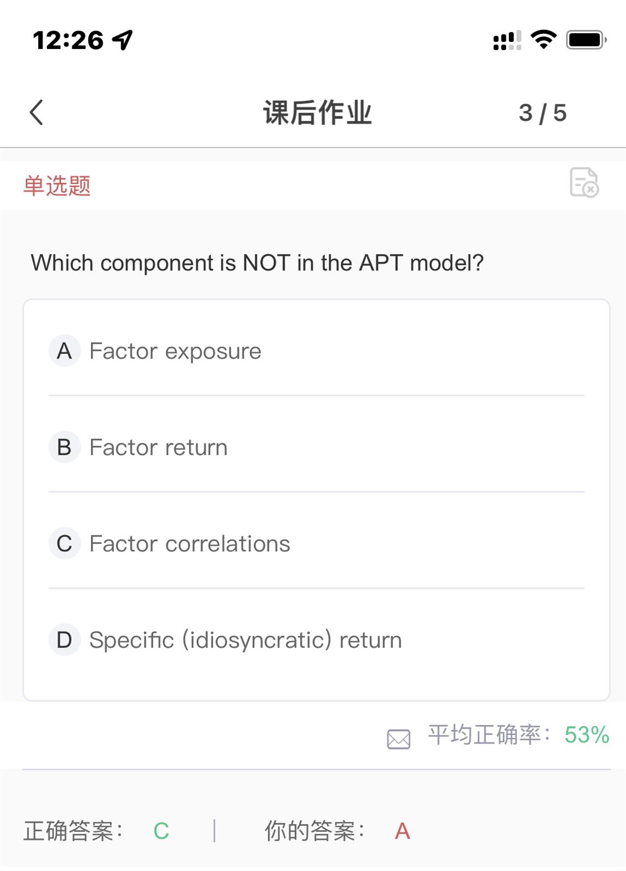The width and height of the screenshot is (626, 871).
Task: Select option D circle letter
Action: point(65,640)
